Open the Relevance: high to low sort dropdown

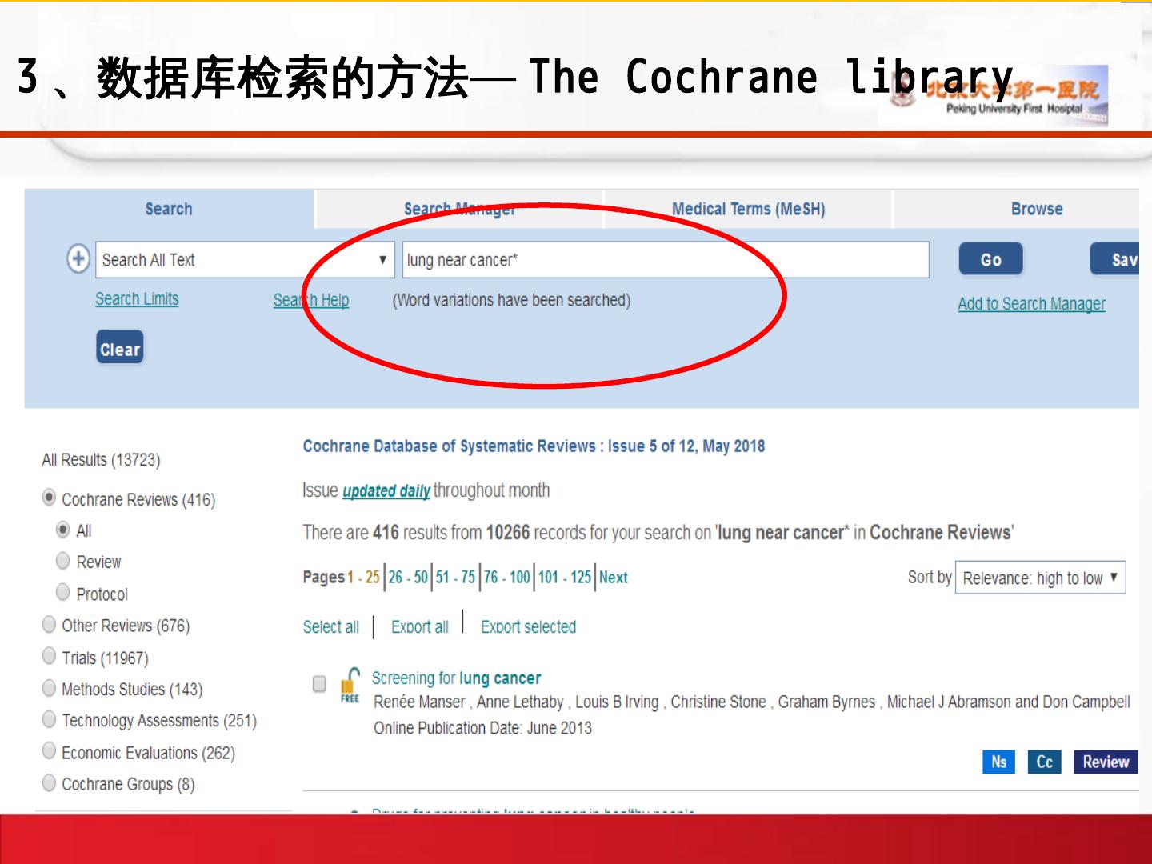click(x=1041, y=578)
